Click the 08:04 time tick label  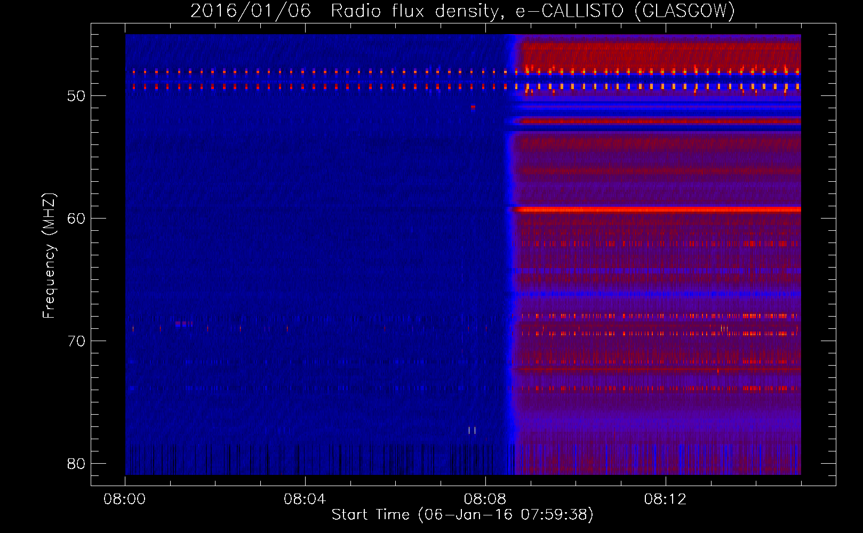305,499
